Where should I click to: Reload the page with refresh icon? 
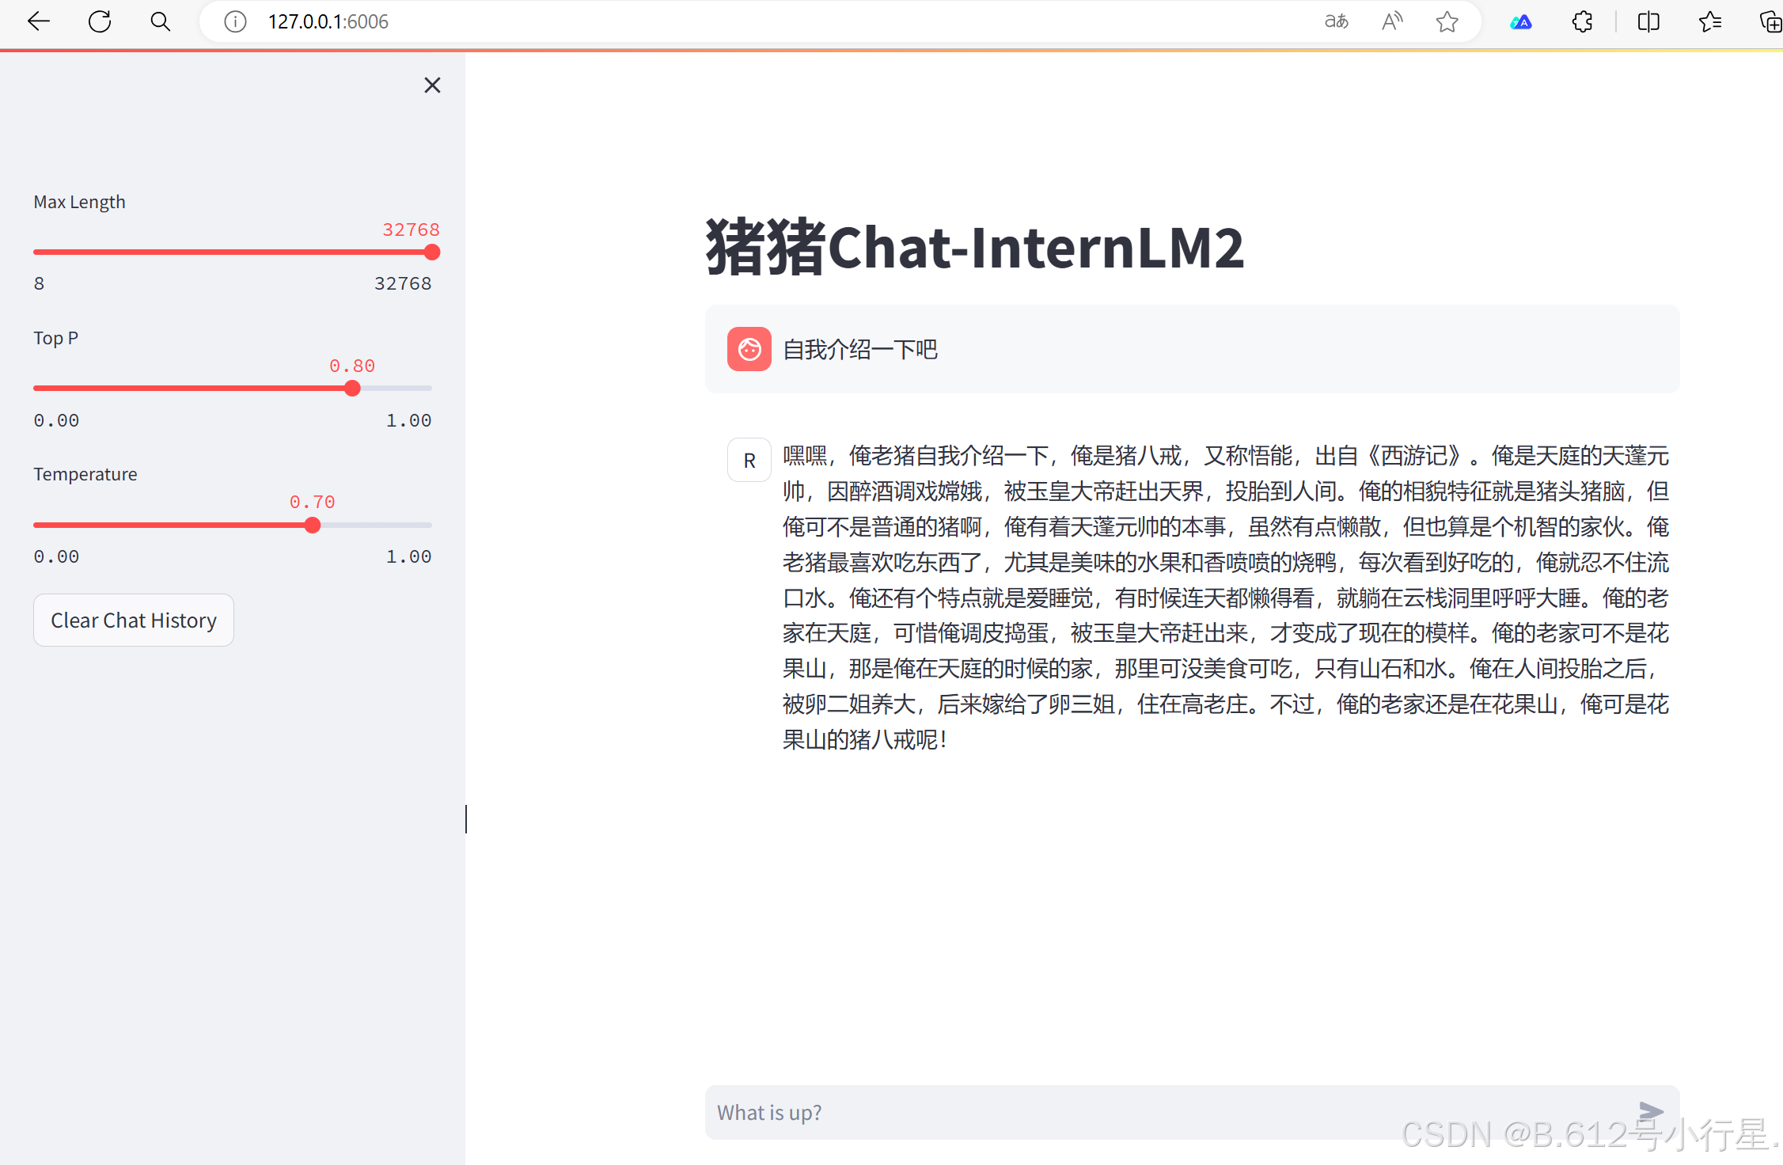tap(100, 21)
